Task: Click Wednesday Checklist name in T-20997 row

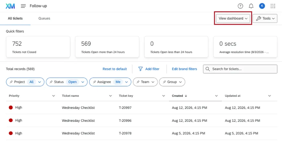Action: [78, 108]
